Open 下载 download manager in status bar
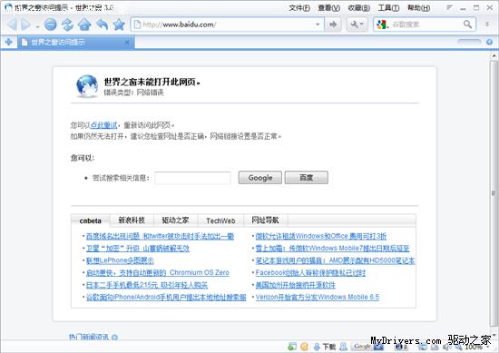This screenshot has height=353, width=499. tap(325, 347)
